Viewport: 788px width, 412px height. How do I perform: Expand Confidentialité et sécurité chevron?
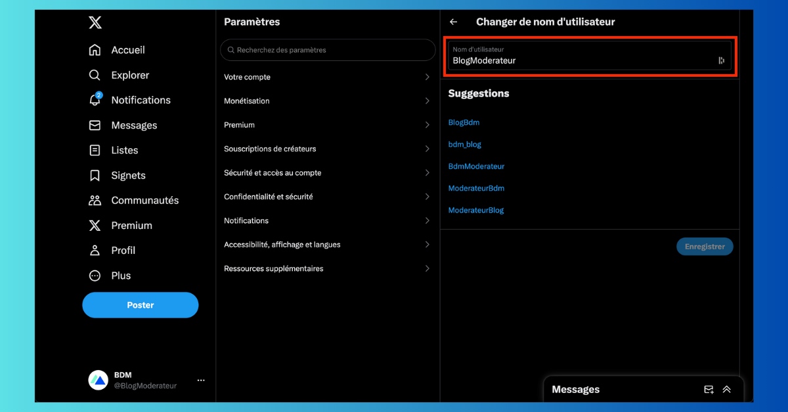427,197
